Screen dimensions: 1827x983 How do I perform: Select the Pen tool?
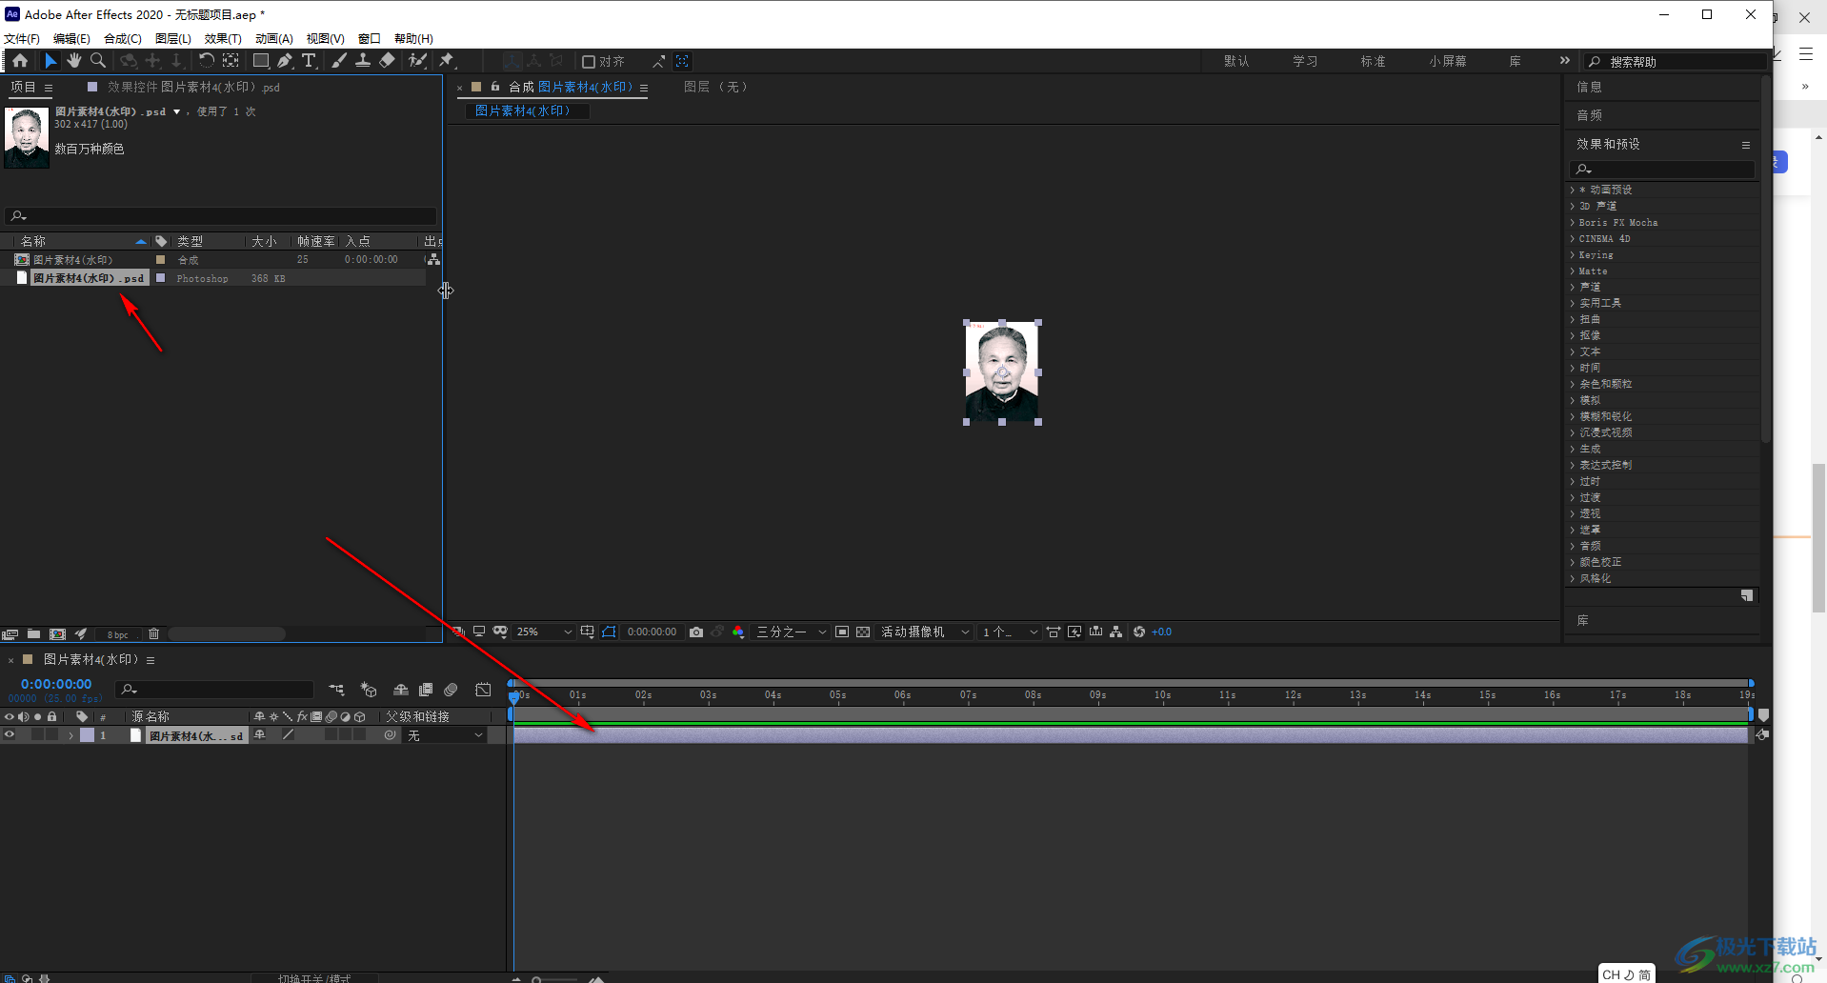(285, 61)
